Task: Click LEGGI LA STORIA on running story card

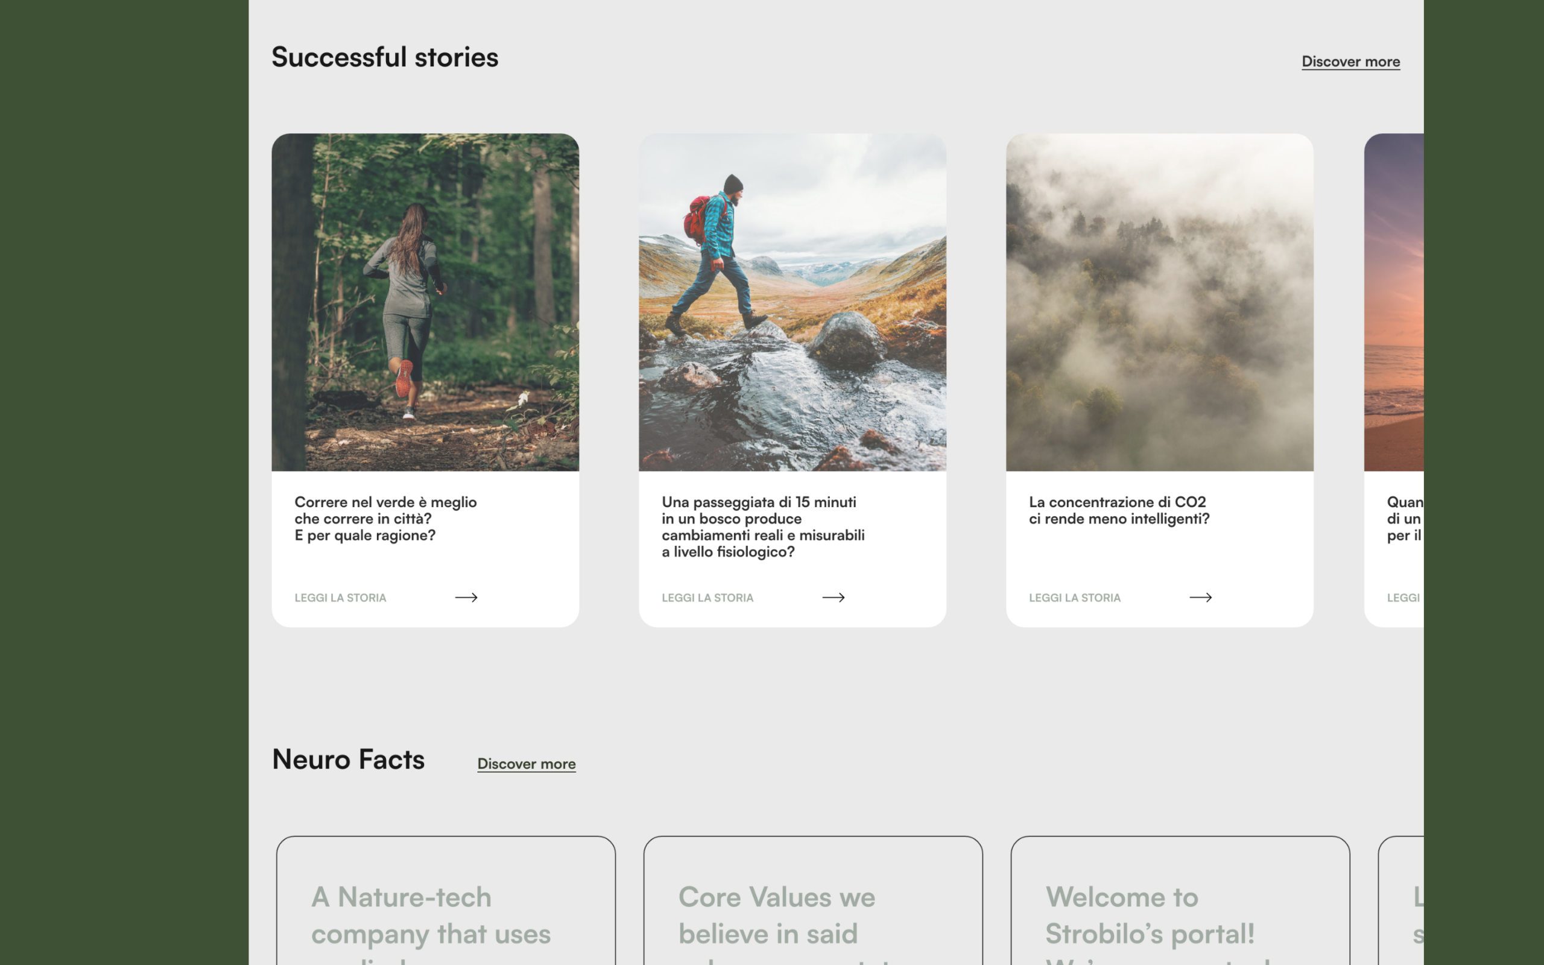Action: [340, 598]
